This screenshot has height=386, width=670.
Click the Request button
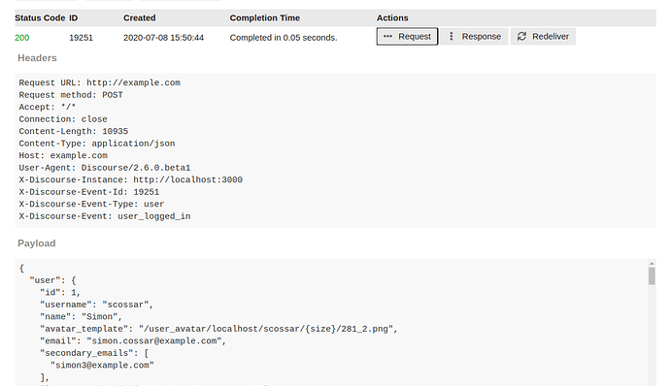pyautogui.click(x=407, y=37)
